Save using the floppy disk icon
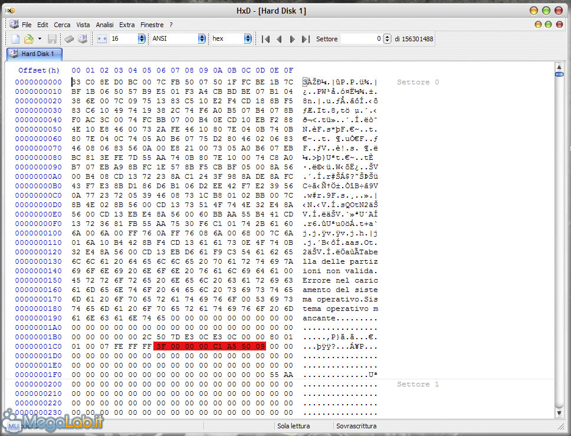The height and width of the screenshot is (436, 571). coord(52,38)
